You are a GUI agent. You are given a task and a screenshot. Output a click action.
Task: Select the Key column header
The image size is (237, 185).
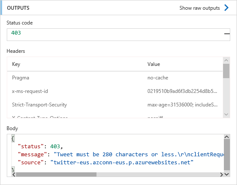pyautogui.click(x=16, y=64)
